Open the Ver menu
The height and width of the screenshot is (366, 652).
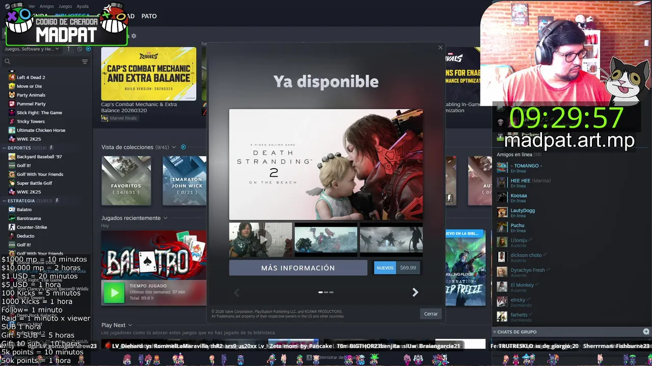point(32,7)
